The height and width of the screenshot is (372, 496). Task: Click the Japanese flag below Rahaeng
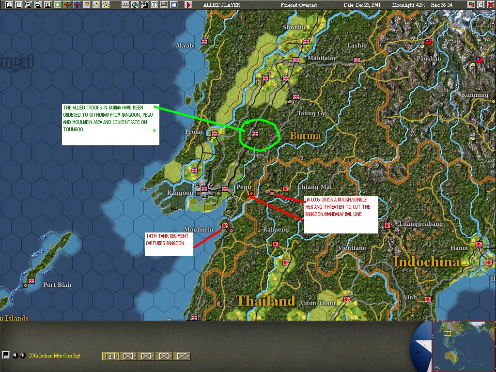(276, 244)
